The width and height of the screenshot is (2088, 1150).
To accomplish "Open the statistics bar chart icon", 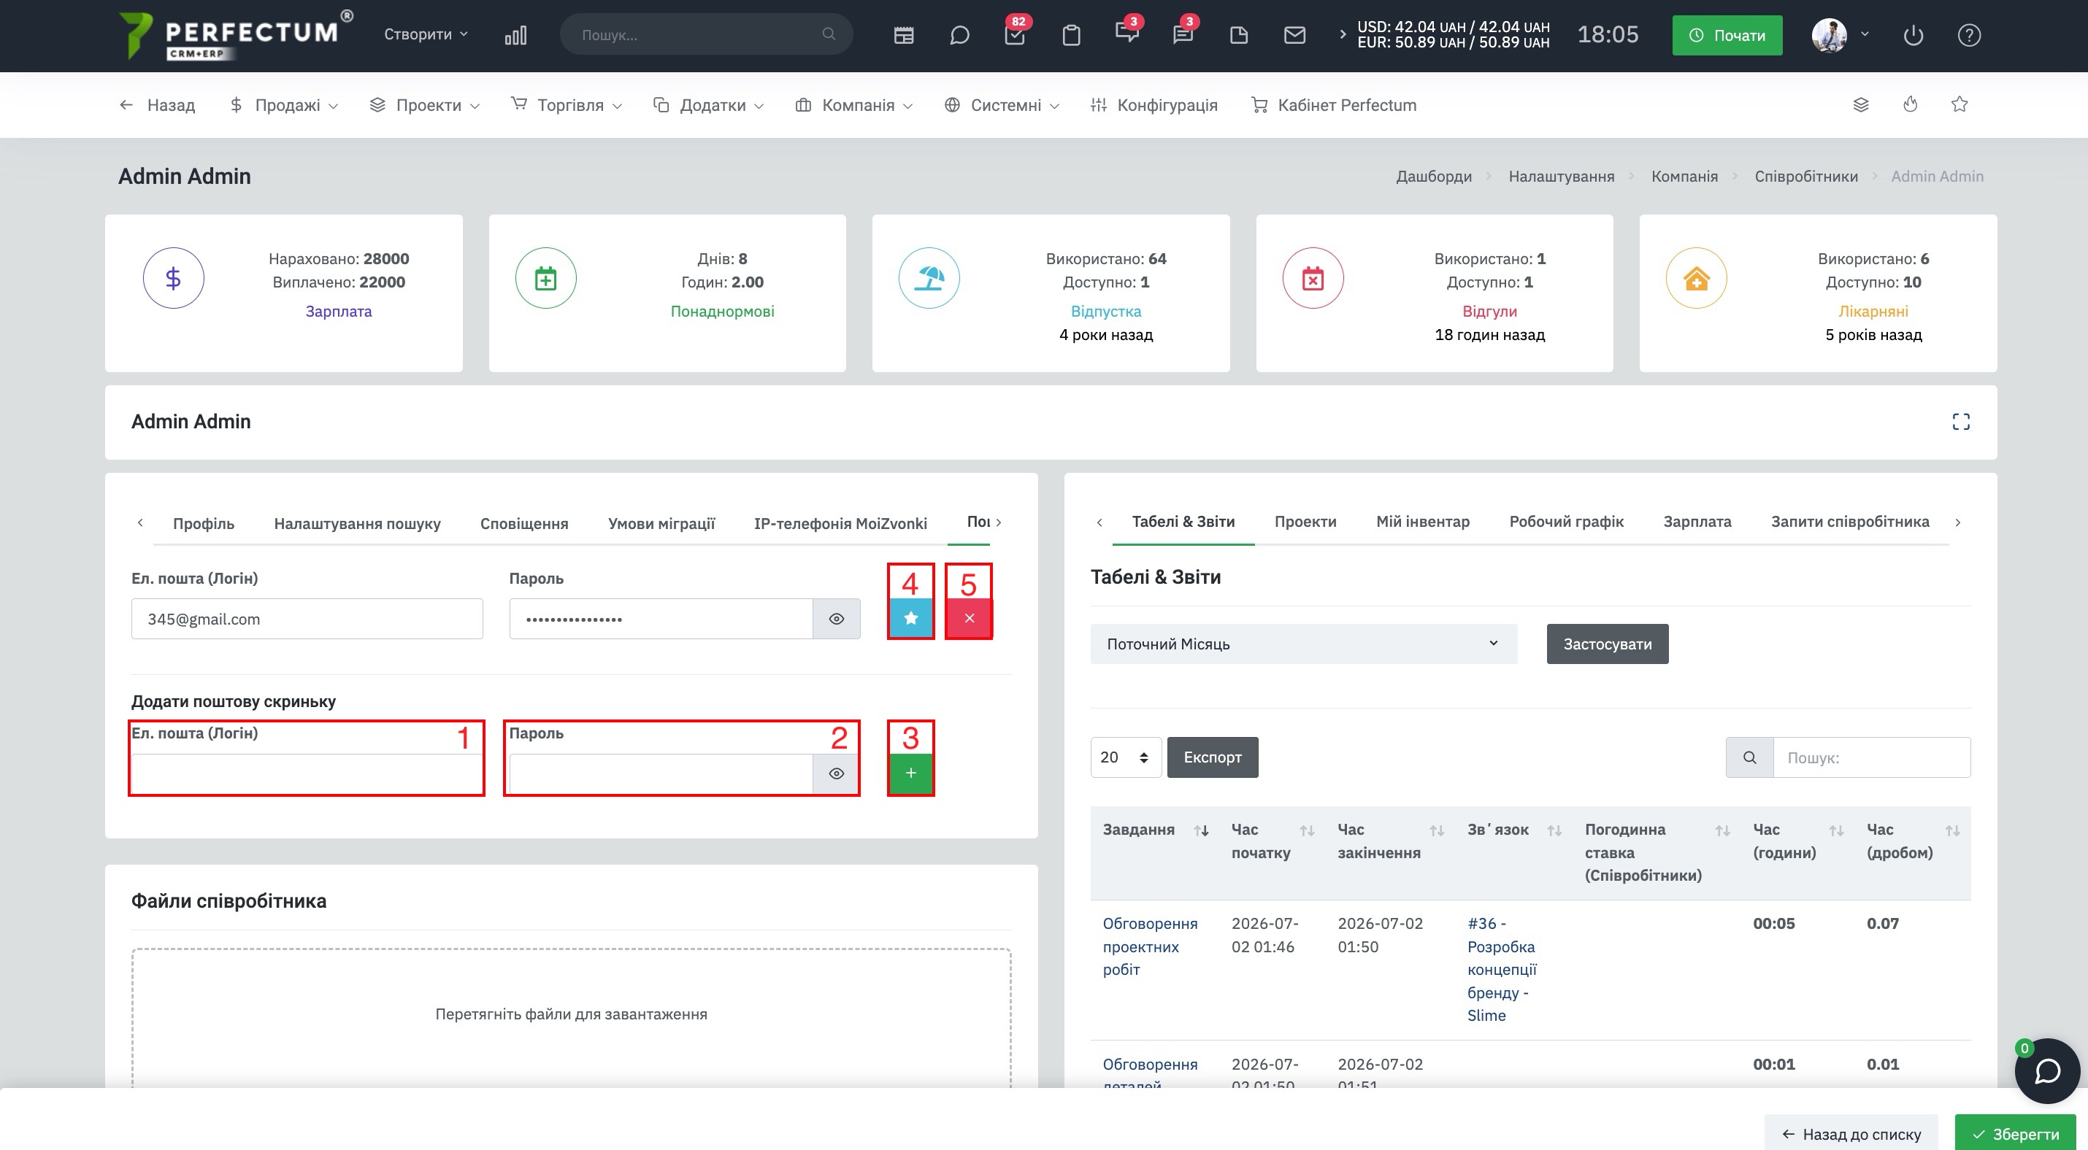I will pyautogui.click(x=515, y=35).
